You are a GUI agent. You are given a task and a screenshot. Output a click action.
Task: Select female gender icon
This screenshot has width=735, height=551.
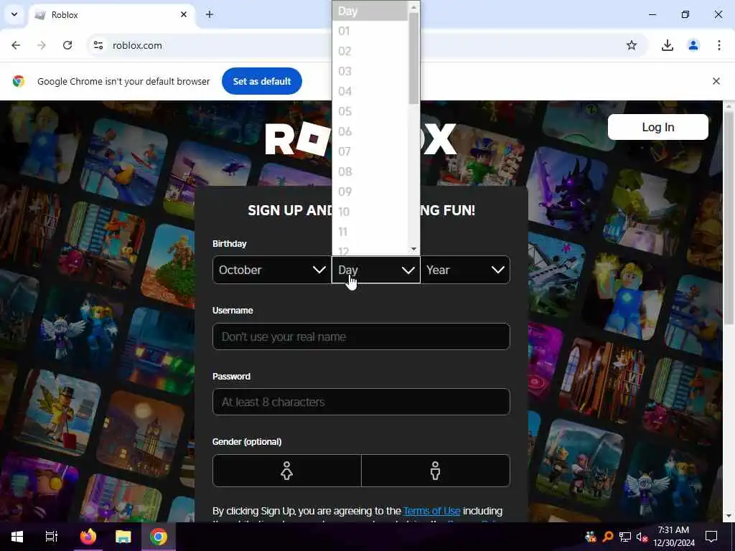(287, 471)
